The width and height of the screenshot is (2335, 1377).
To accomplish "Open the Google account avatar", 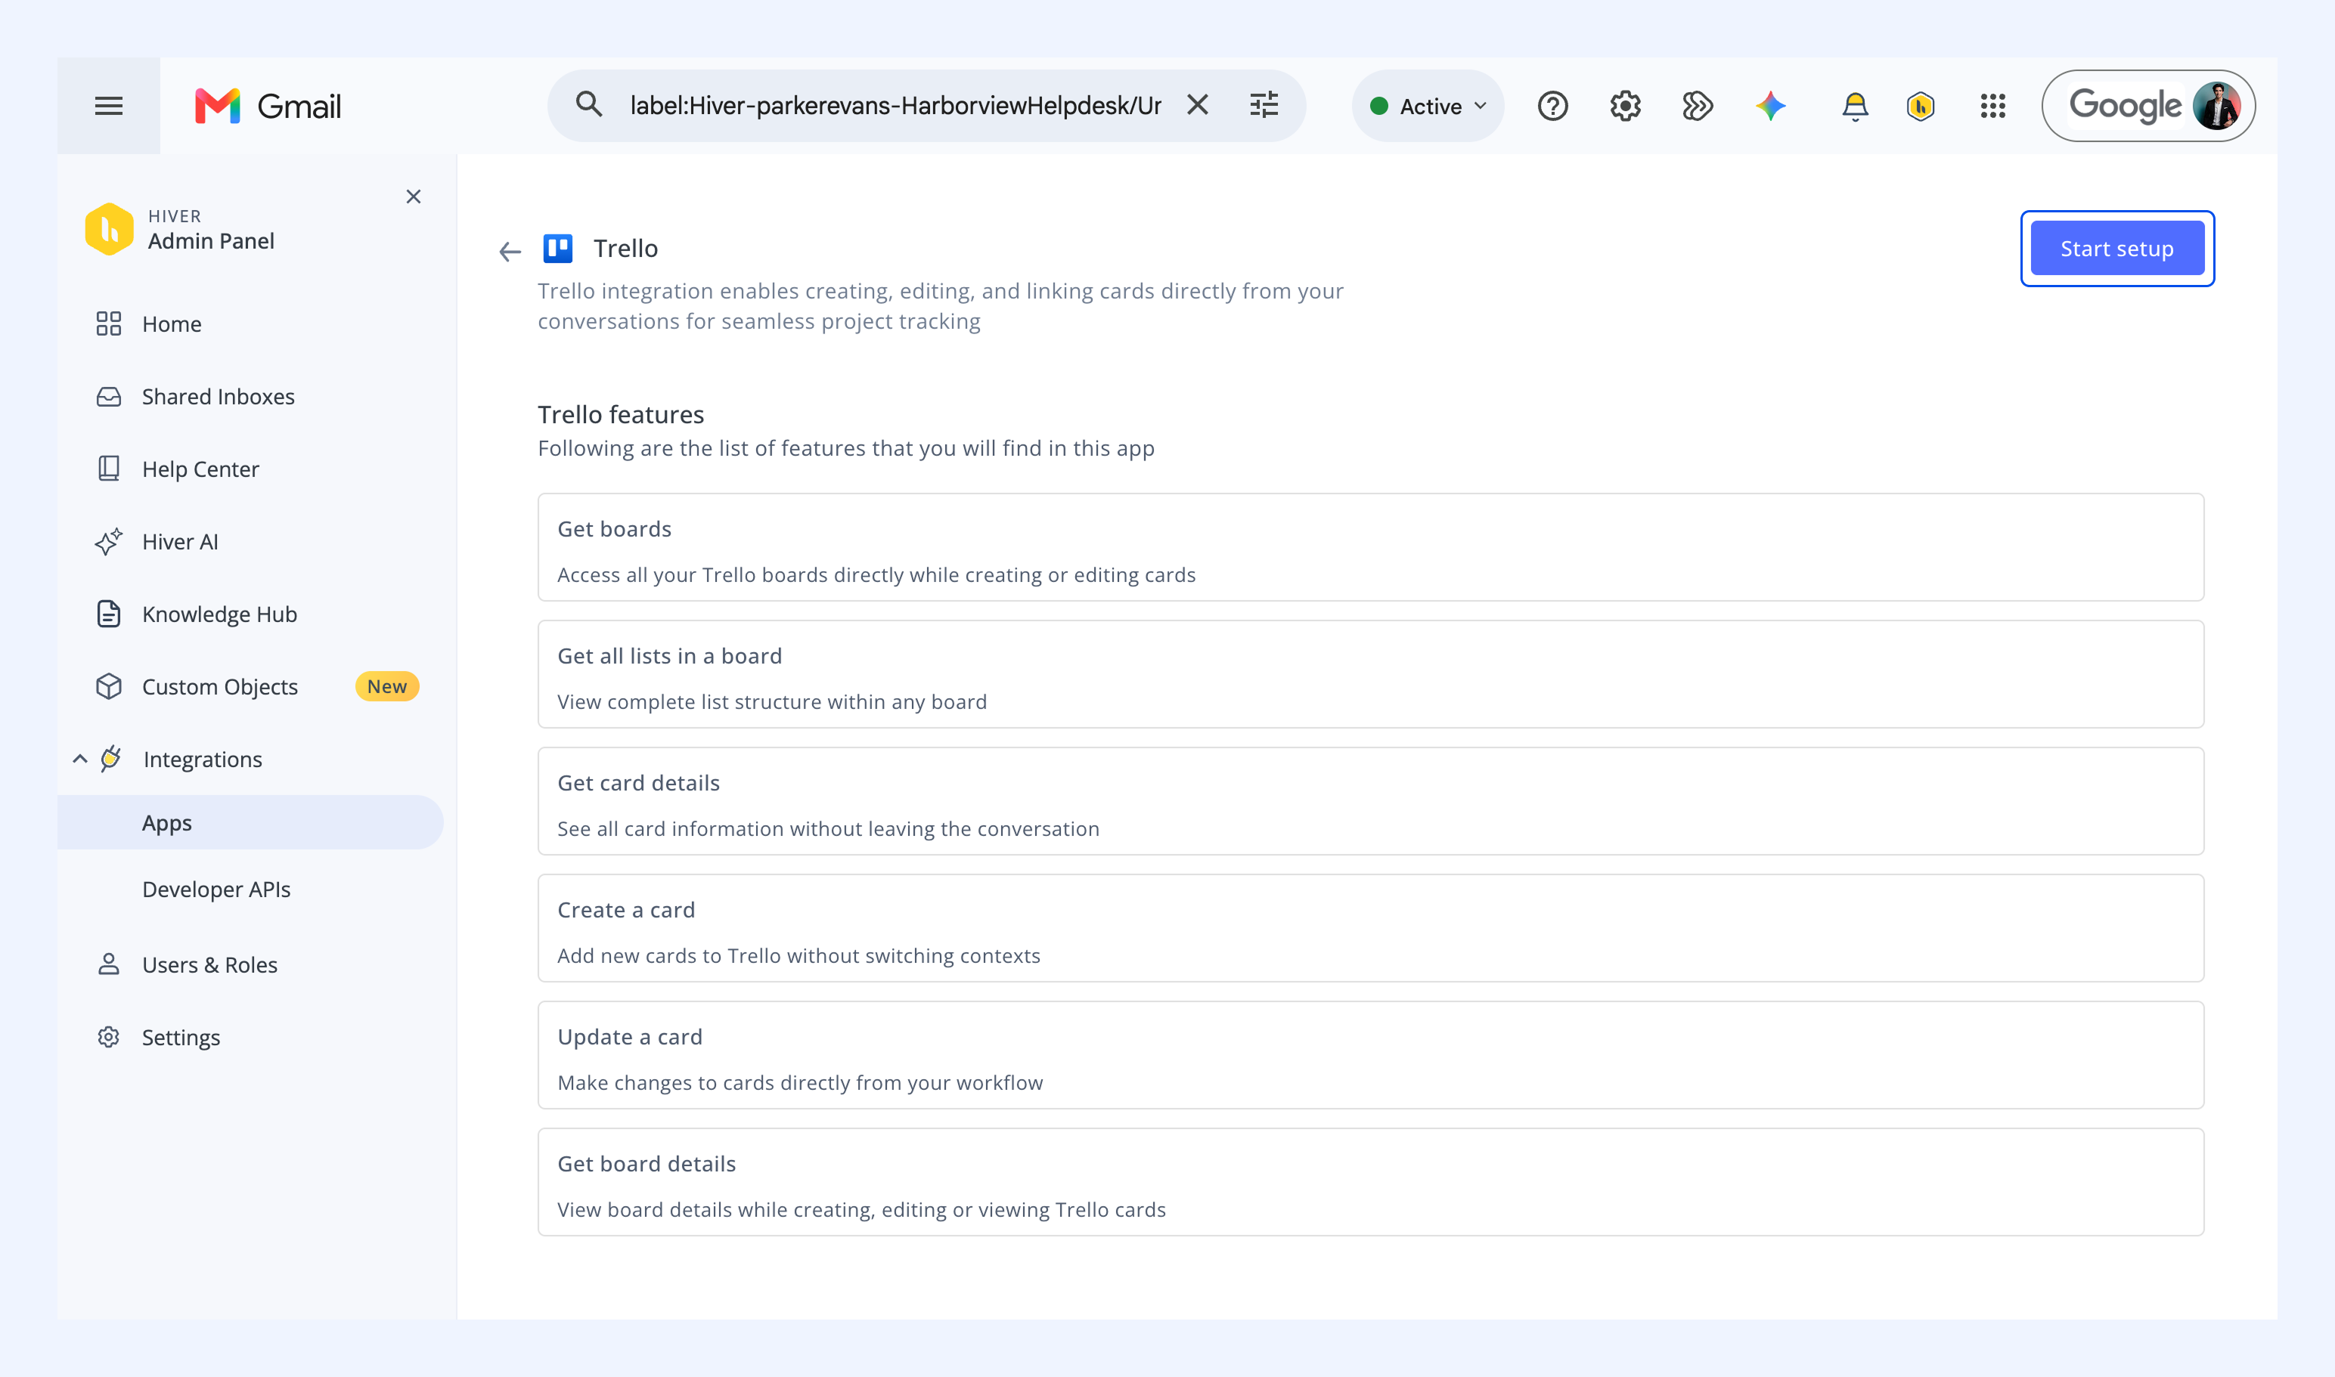I will point(2216,106).
